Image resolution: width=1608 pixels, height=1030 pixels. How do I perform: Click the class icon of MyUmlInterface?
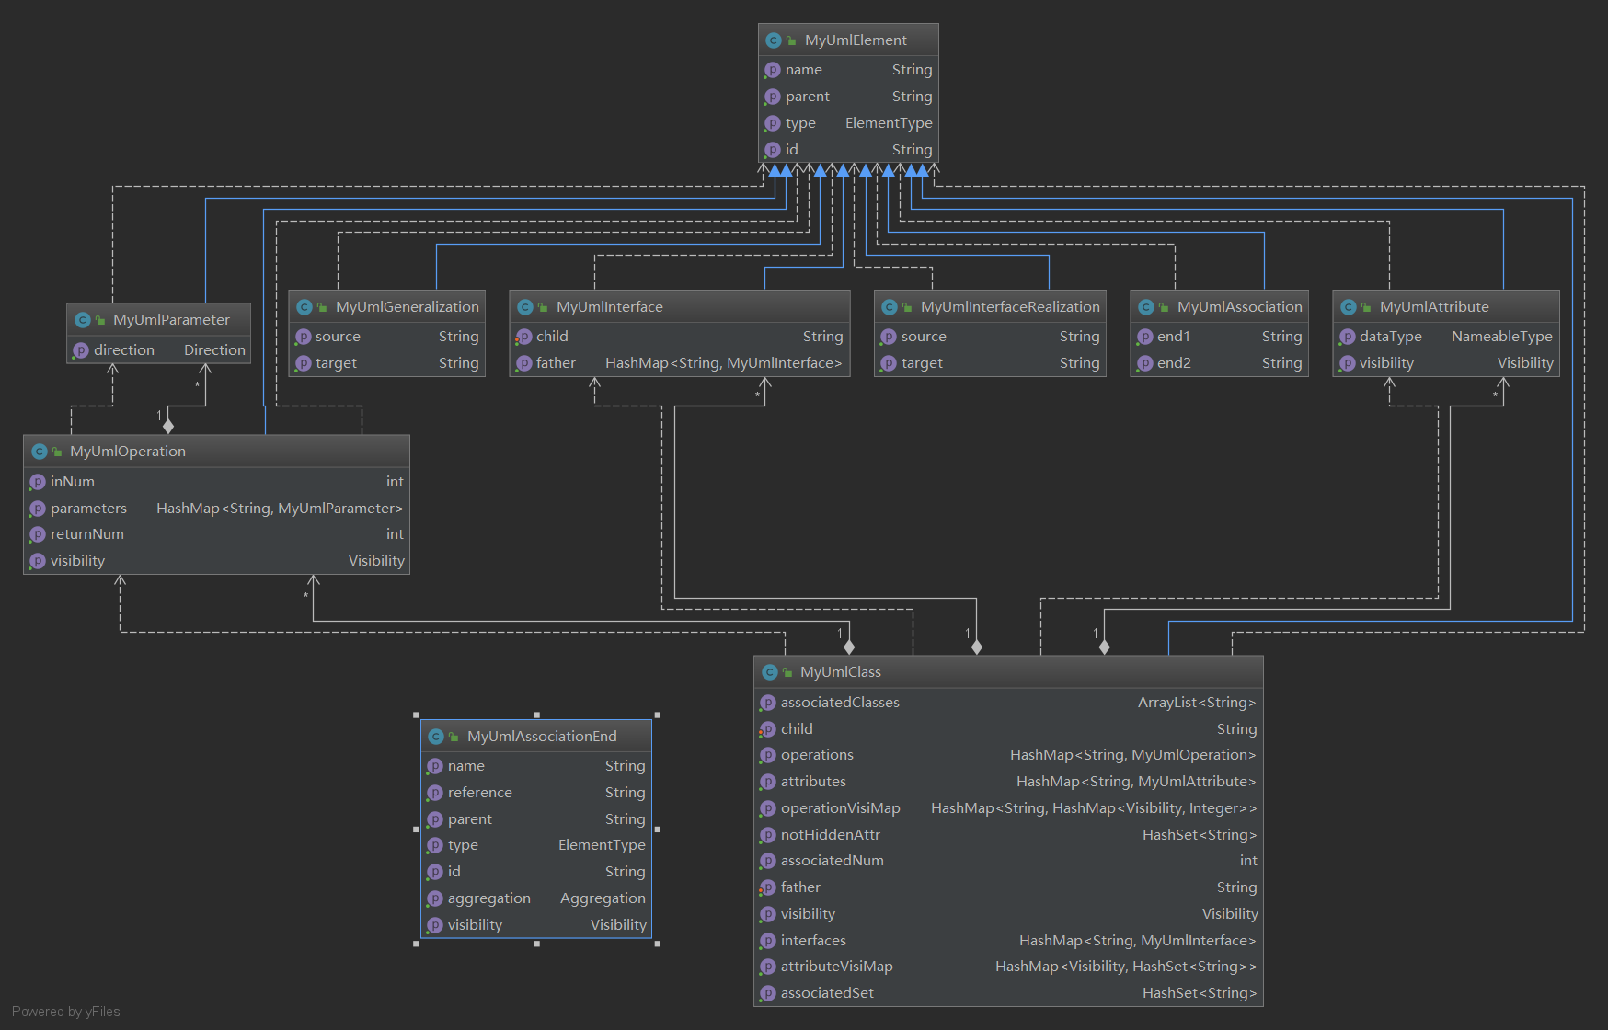(525, 307)
